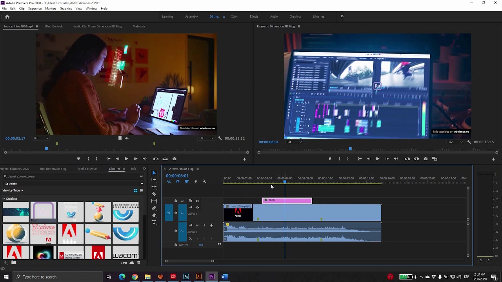Play the clip in the Source monitor
The height and width of the screenshot is (282, 502).
(126, 159)
